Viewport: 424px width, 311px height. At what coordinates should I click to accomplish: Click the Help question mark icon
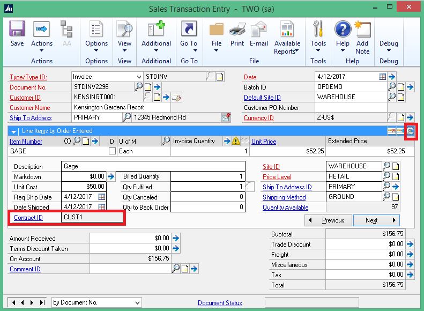coord(343,29)
